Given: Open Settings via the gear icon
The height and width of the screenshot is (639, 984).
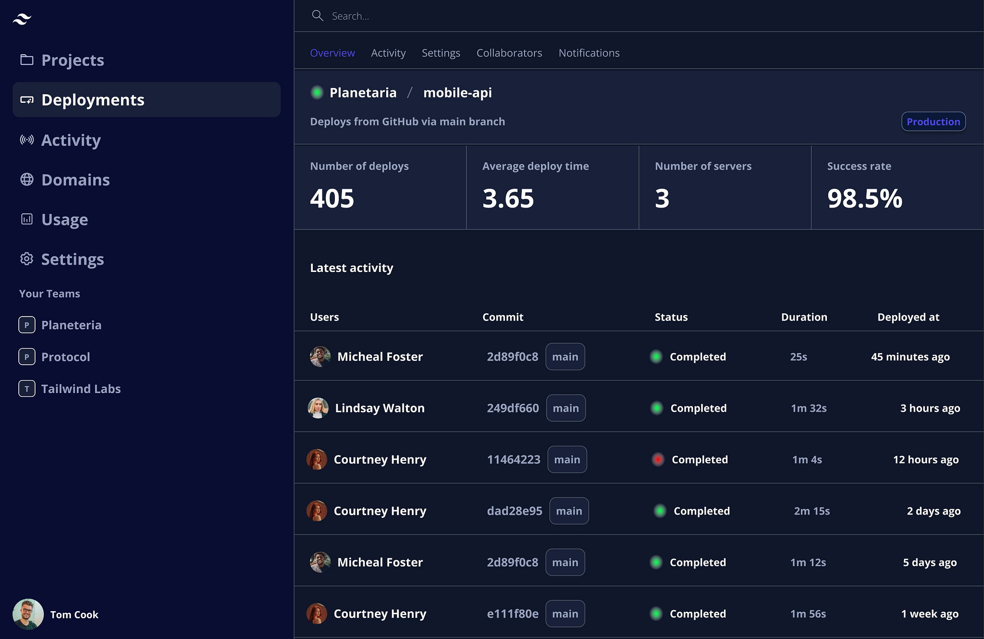Looking at the screenshot, I should (27, 259).
